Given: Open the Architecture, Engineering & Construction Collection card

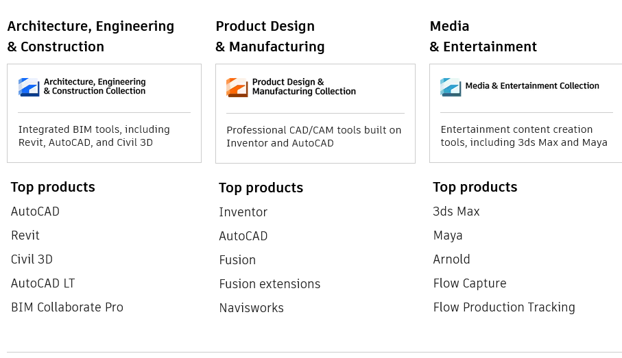Looking at the screenshot, I should 104,113.
